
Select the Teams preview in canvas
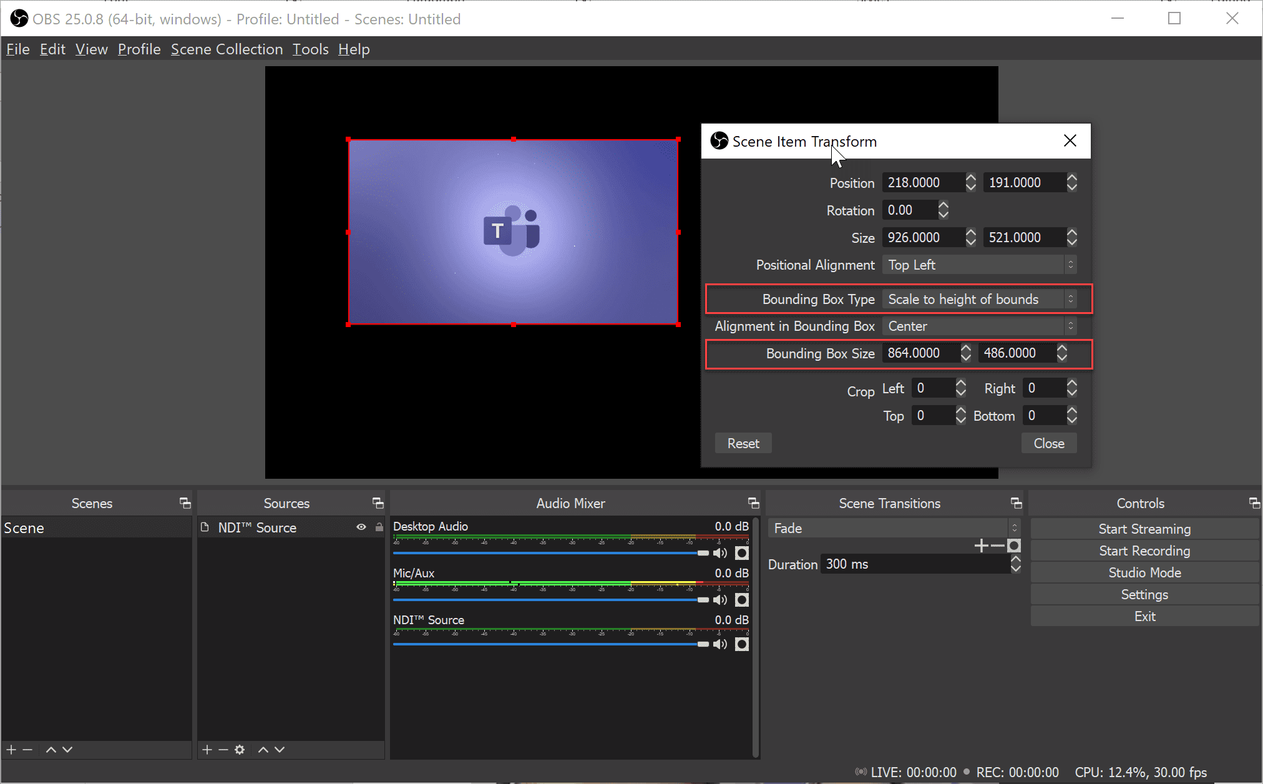[x=513, y=232]
